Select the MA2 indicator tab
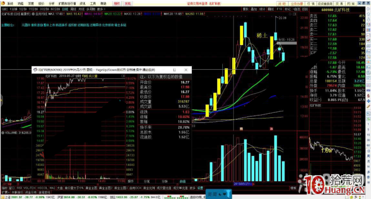371x199 pixels. [x=52, y=188]
